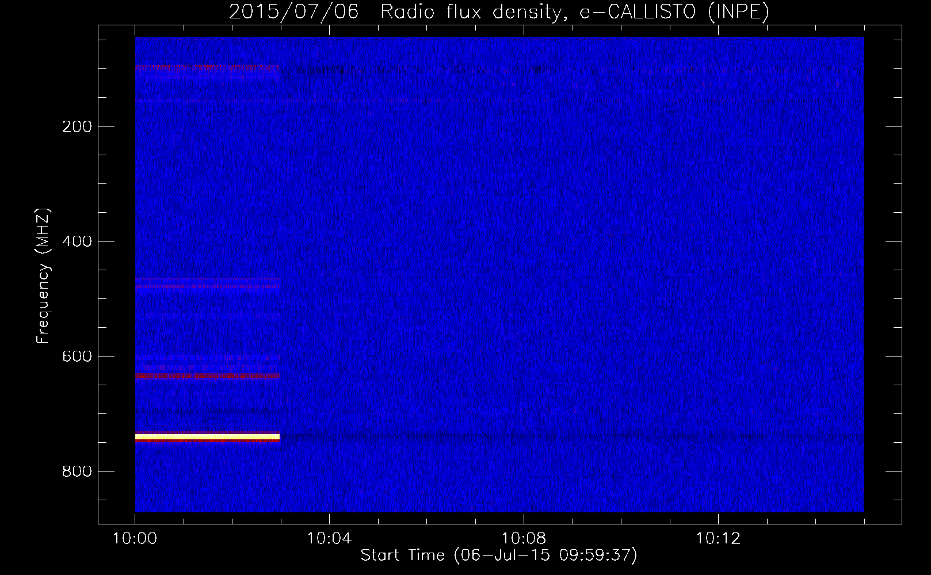
Task: Click the 200 frequency tick label
Action: [x=77, y=126]
